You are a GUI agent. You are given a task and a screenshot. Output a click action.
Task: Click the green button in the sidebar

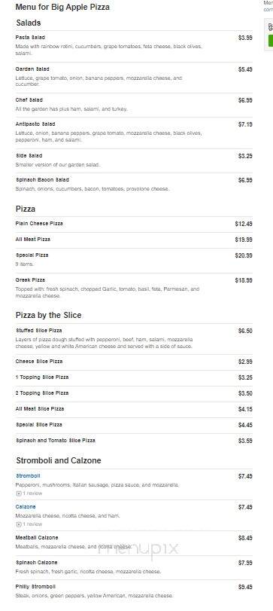tap(271, 40)
